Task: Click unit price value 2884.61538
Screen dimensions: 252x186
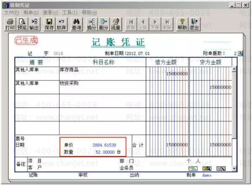Action: pyautogui.click(x=104, y=145)
